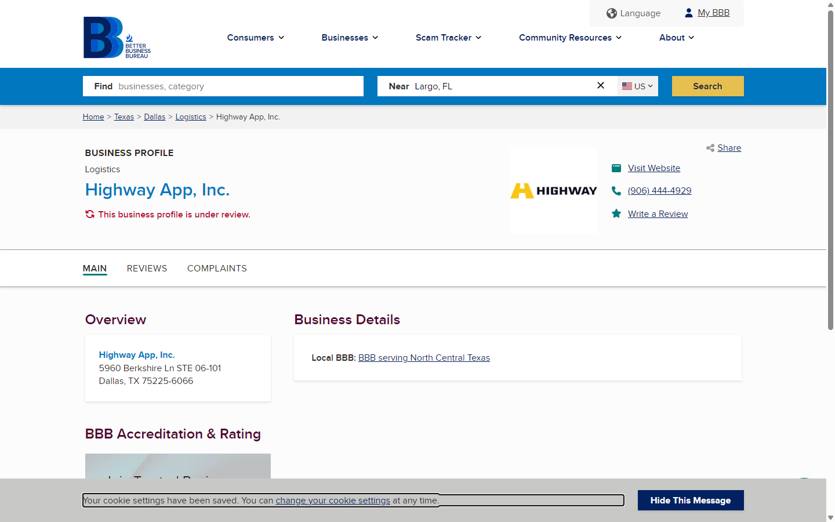Switch to the MAIN tab
835x522 pixels.
[95, 269]
